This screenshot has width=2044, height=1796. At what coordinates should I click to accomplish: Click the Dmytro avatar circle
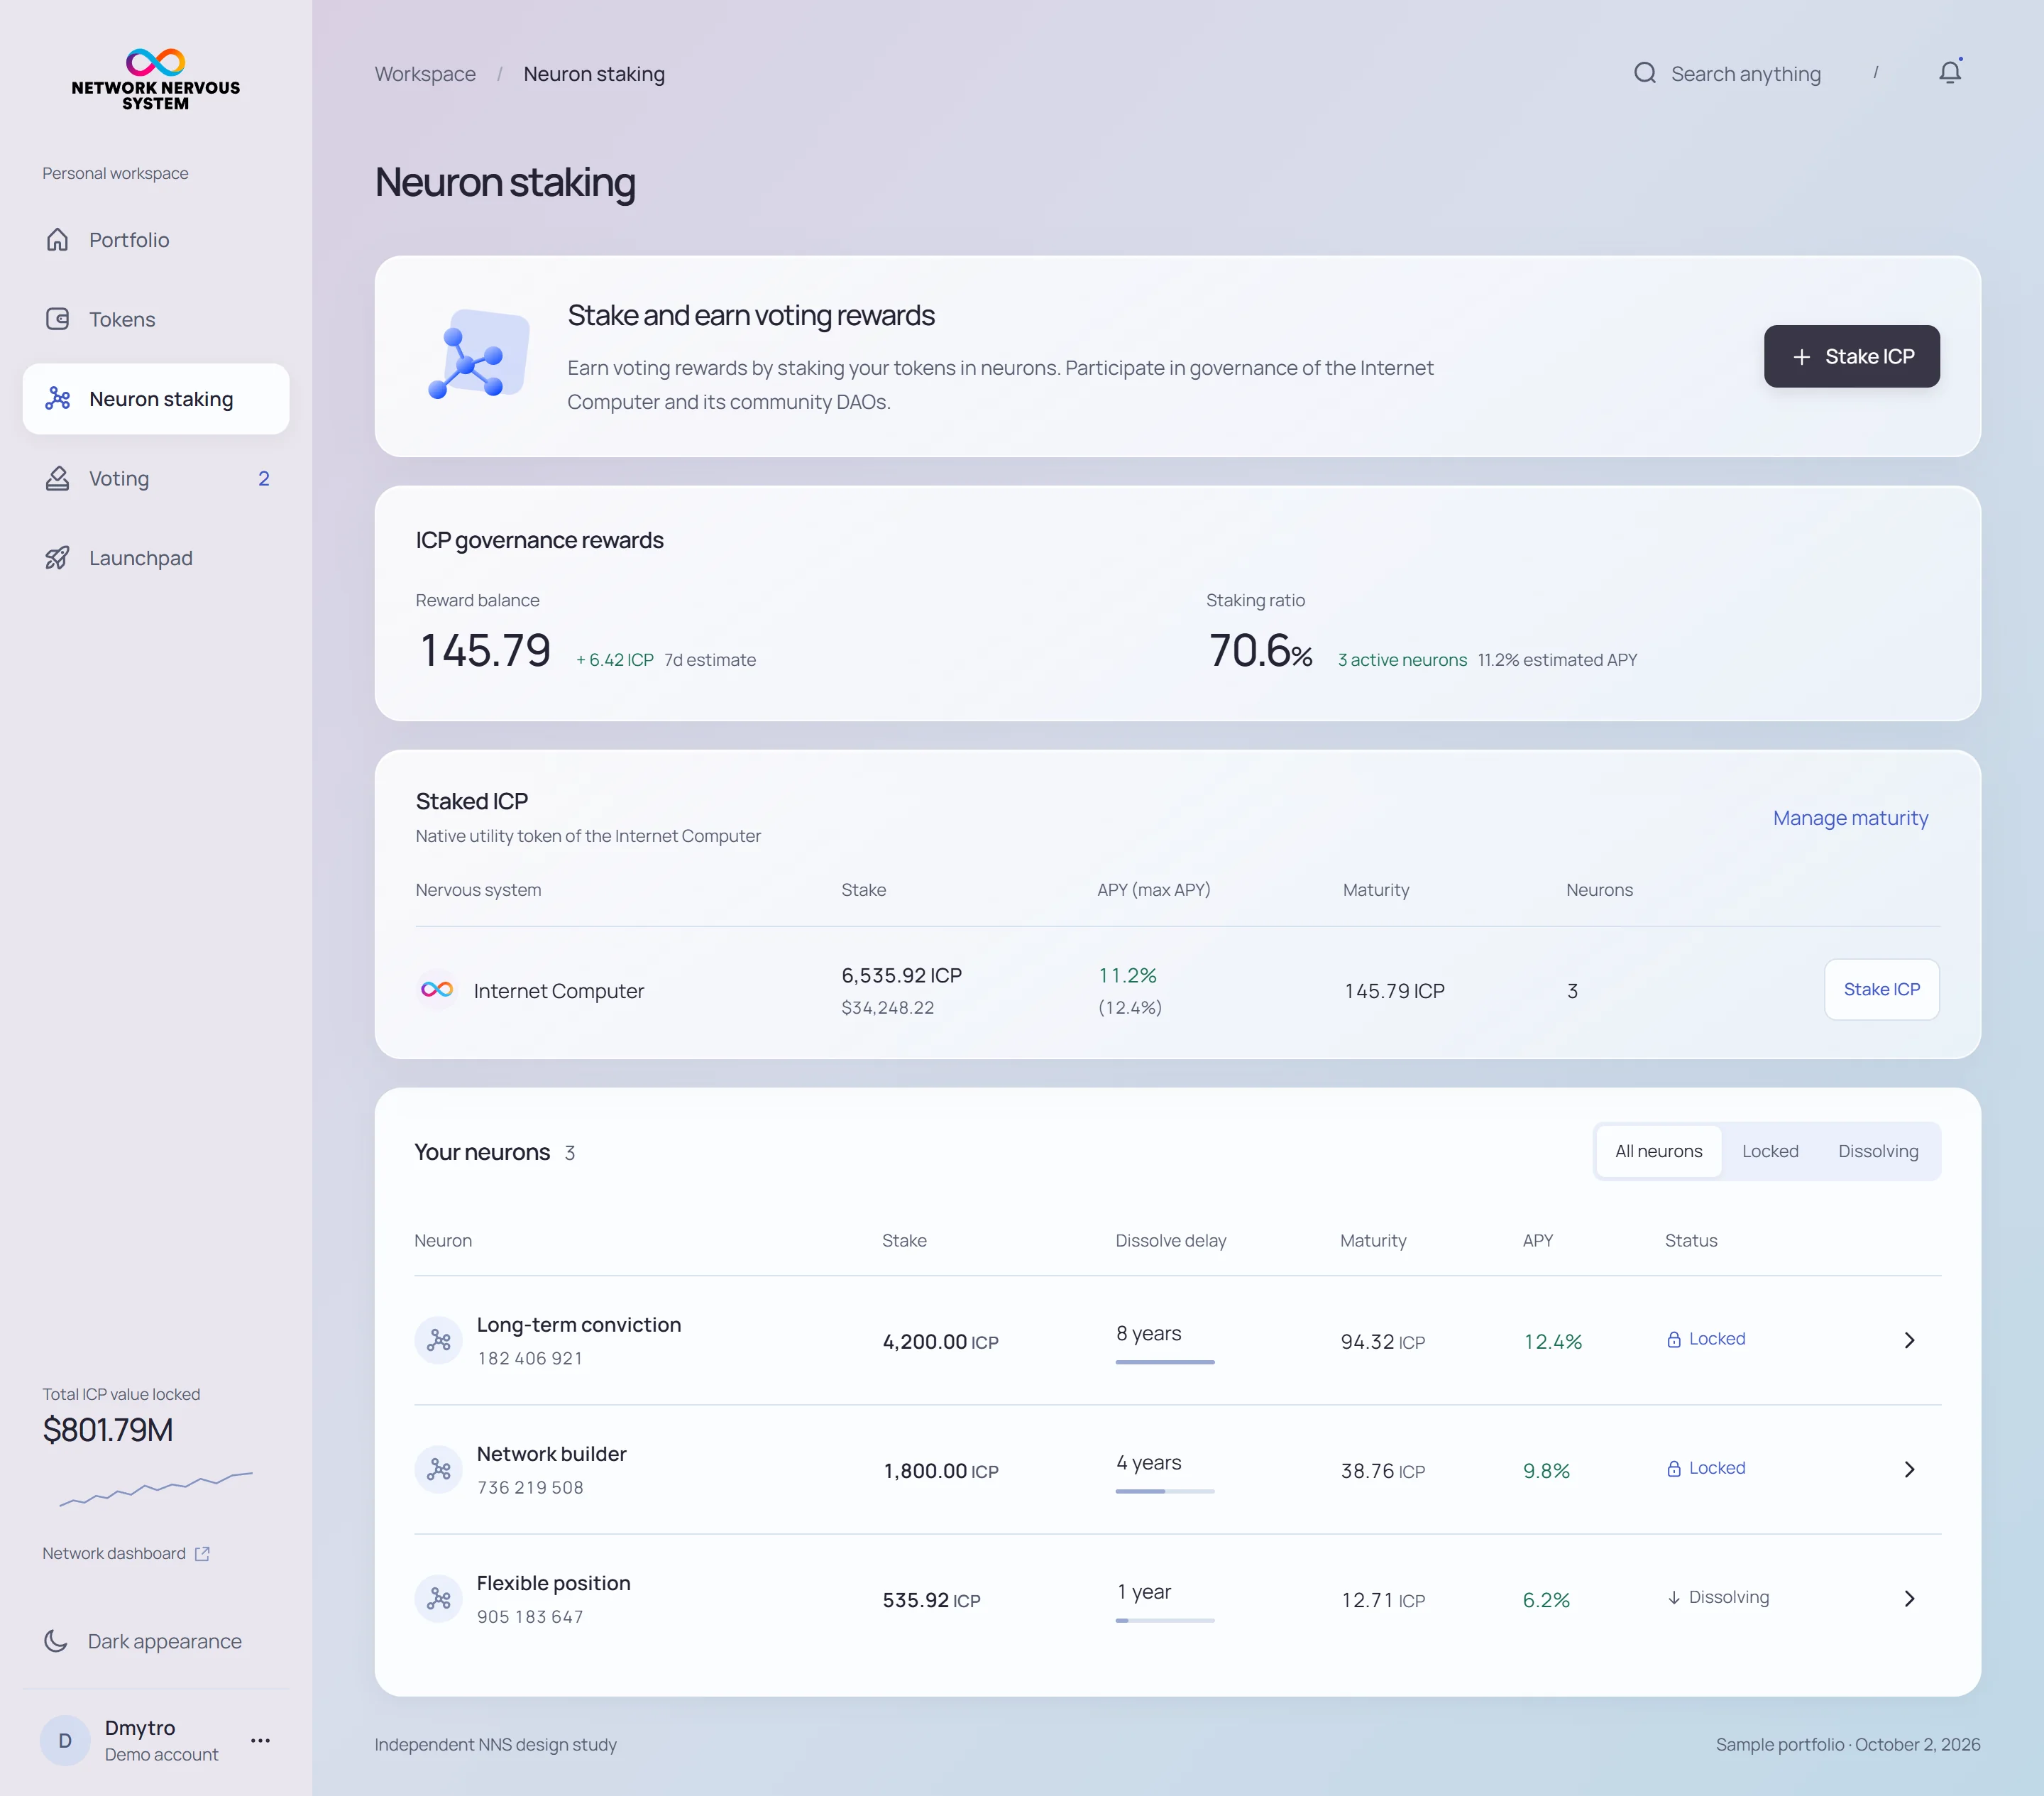click(x=65, y=1740)
